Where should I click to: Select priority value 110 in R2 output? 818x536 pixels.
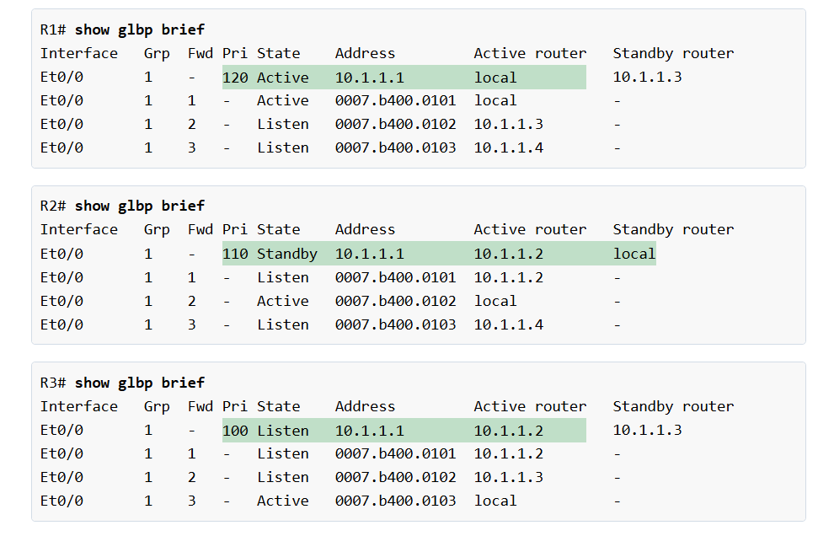click(x=235, y=254)
